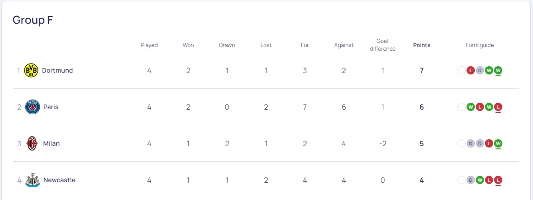
Task: Click the Points column header
Action: [x=422, y=45]
